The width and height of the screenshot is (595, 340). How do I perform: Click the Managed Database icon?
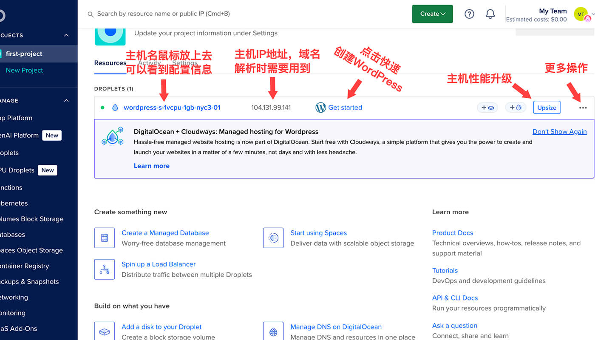(105, 238)
